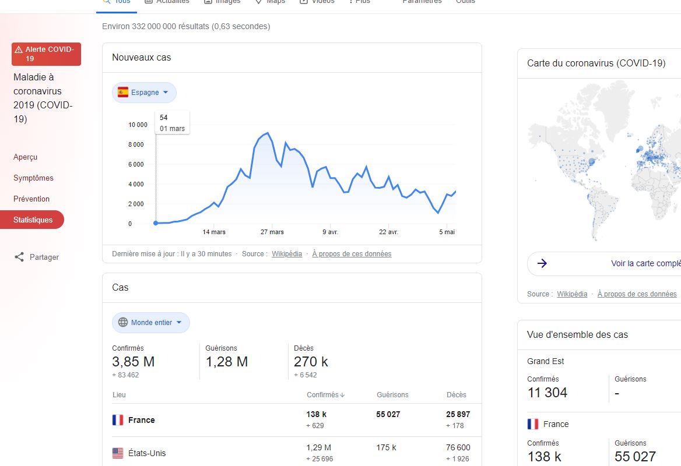Click United States confirmed value 1,29 M
The image size is (681, 466).
(x=318, y=447)
